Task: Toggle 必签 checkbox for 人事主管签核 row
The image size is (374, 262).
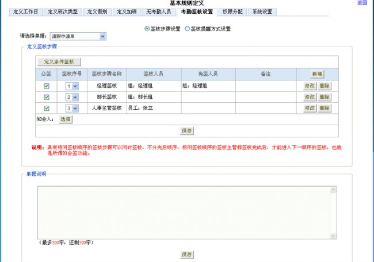Action: (47, 108)
